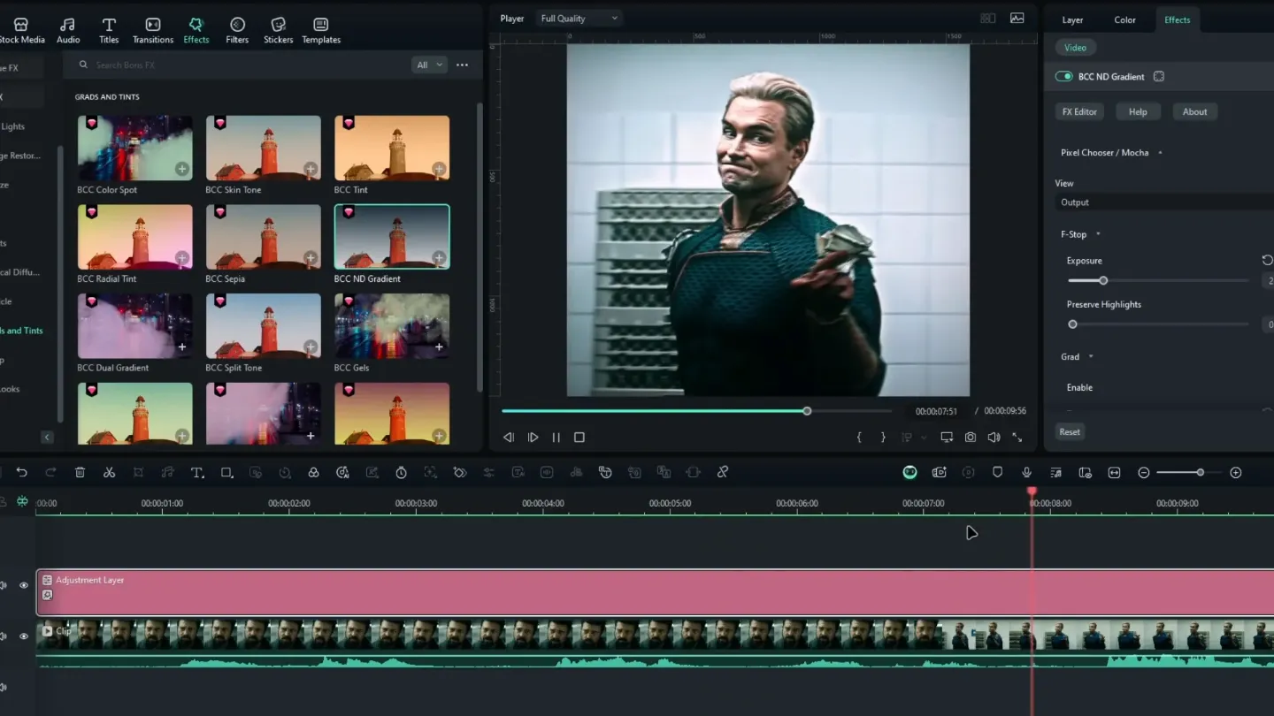This screenshot has height=716, width=1274.
Task: Open the Titles tab
Action: 109,30
